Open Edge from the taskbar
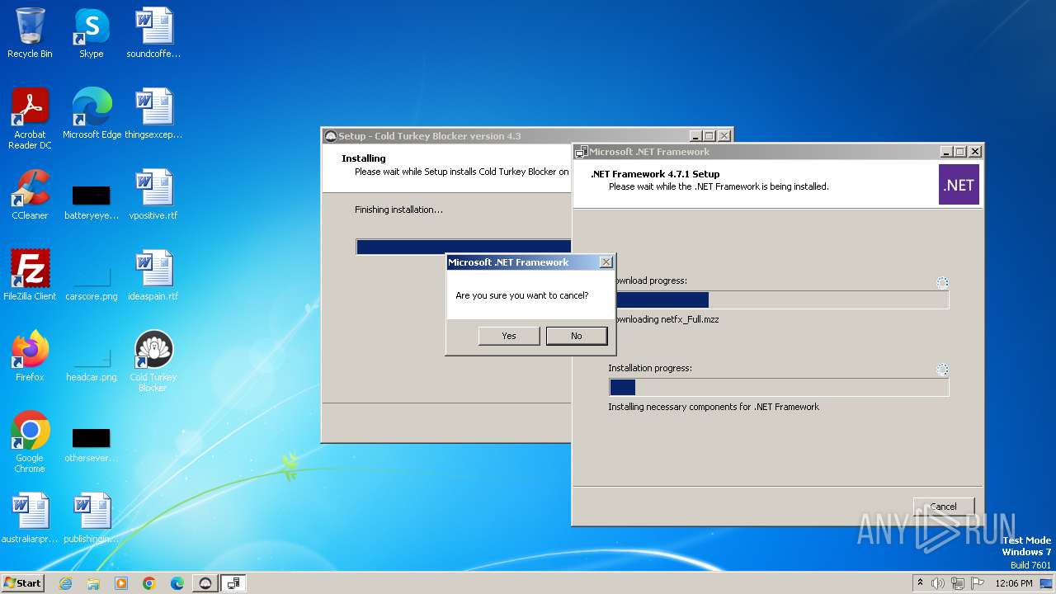Screen dimensions: 1056x594 [x=177, y=583]
